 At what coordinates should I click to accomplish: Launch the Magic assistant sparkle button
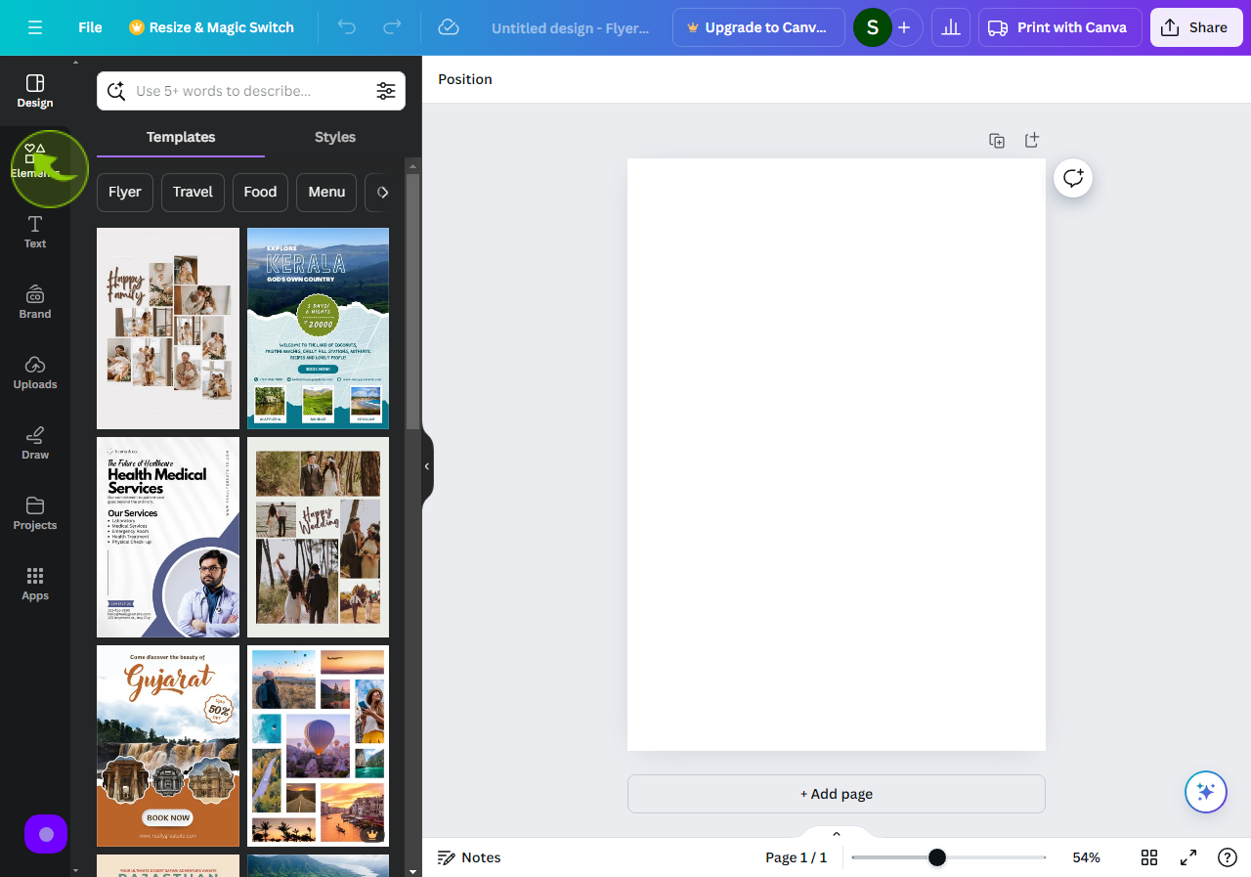(1206, 792)
